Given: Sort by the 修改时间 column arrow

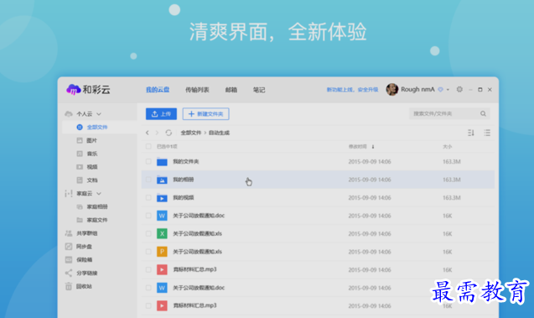Looking at the screenshot, I should (x=373, y=147).
